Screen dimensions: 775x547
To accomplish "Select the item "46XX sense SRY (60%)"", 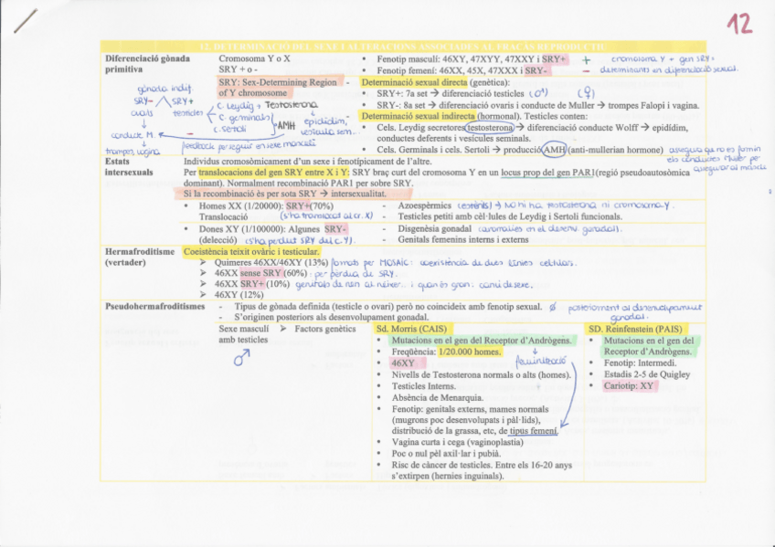I will click(x=261, y=274).
